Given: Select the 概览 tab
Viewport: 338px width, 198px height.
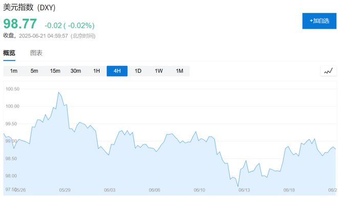Looking at the screenshot, I should click(9, 53).
